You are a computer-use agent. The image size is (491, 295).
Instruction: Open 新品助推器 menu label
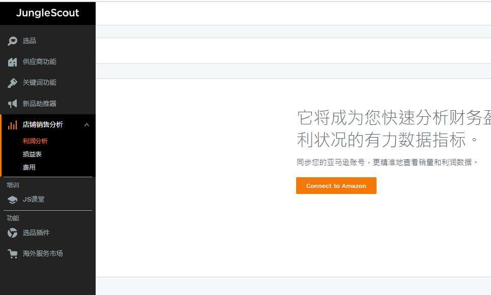tap(40, 104)
